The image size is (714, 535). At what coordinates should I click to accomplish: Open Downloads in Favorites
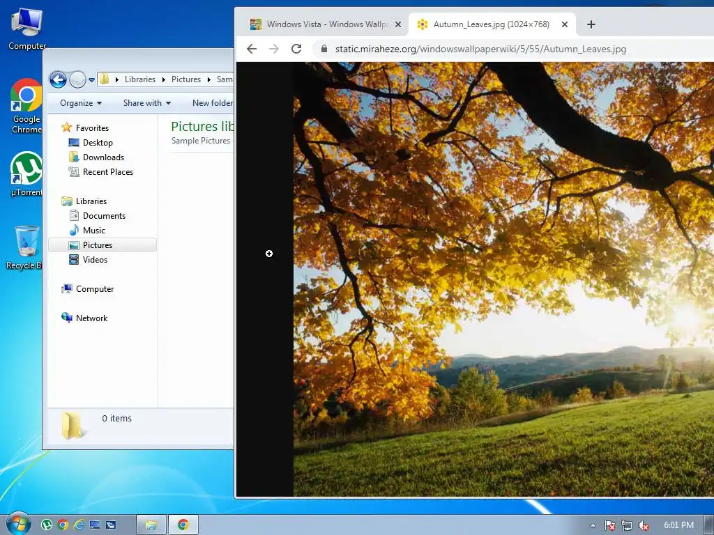pyautogui.click(x=103, y=157)
